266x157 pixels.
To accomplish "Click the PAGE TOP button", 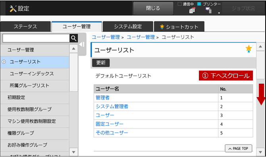I will tap(238, 148).
